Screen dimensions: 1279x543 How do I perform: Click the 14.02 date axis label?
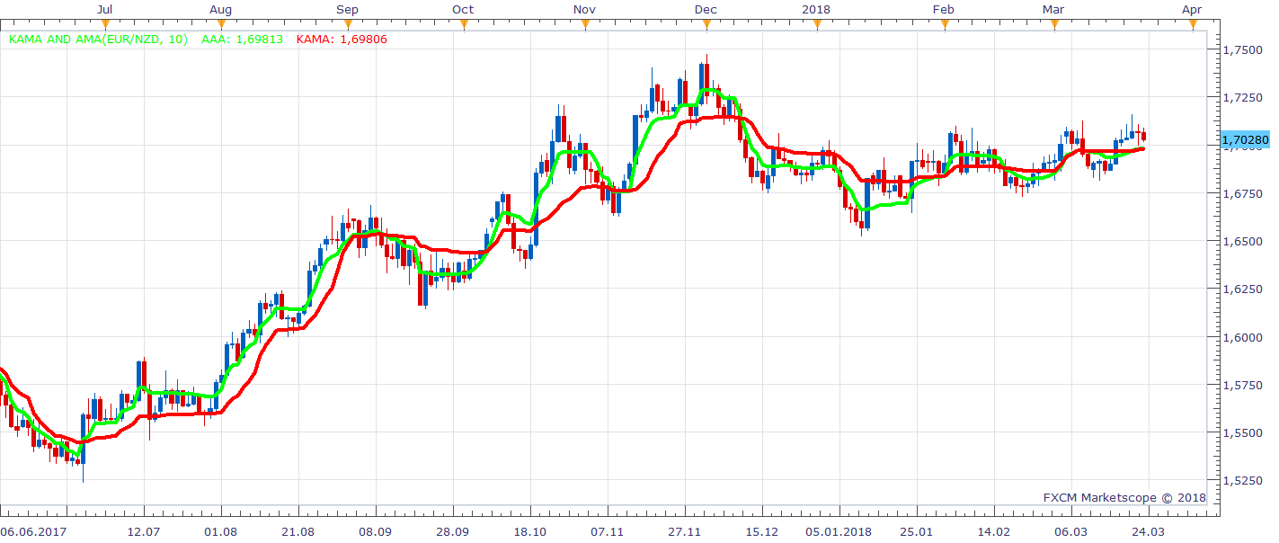tap(994, 531)
